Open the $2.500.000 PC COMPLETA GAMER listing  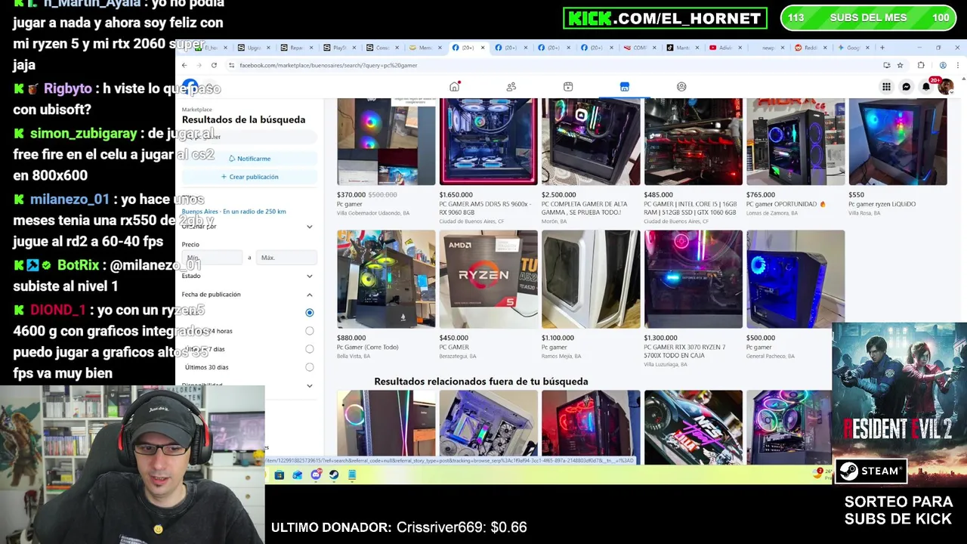tap(591, 141)
